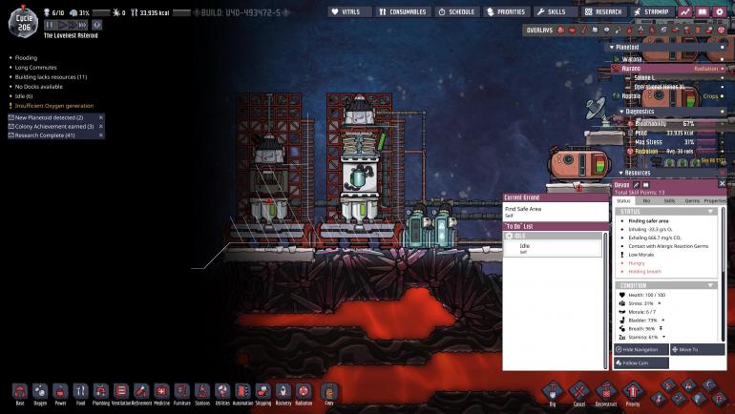Image resolution: width=735 pixels, height=414 pixels.
Task: Open the Schedule menu
Action: click(x=457, y=11)
